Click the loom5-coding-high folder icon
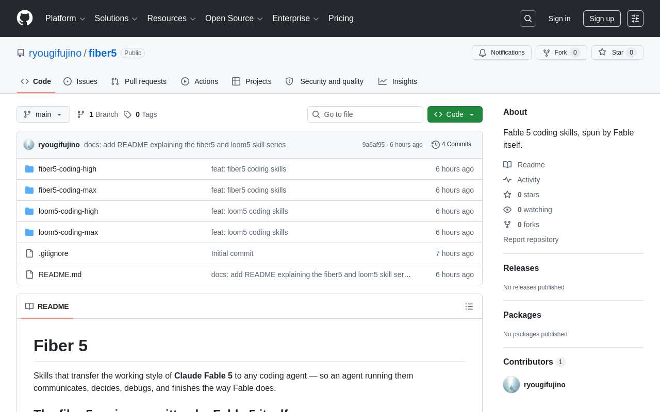This screenshot has width=660, height=412. click(x=29, y=211)
